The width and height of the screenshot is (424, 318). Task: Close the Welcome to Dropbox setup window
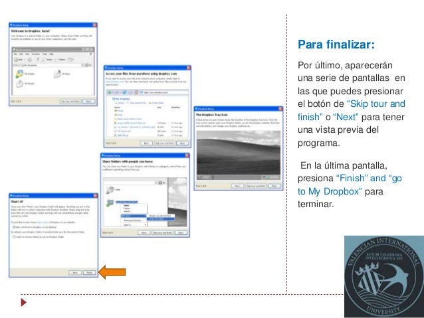click(x=94, y=25)
